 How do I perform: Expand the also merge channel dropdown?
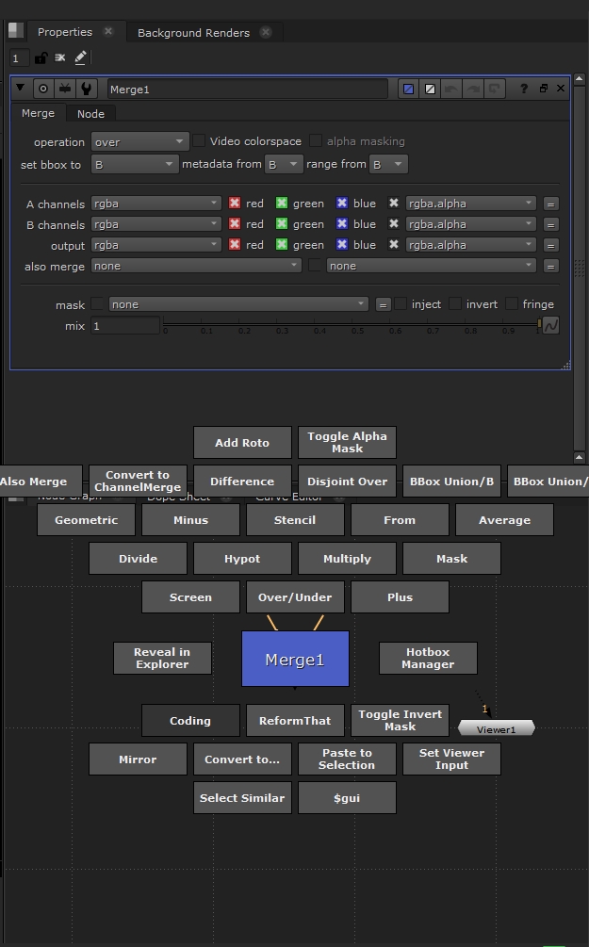(x=196, y=267)
